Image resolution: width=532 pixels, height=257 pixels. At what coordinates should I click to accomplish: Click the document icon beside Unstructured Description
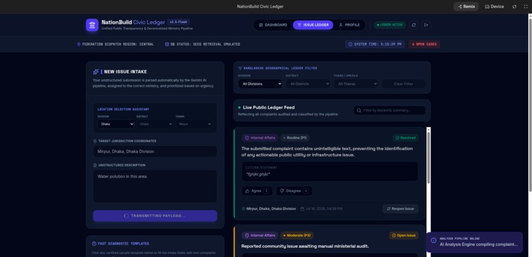95,165
